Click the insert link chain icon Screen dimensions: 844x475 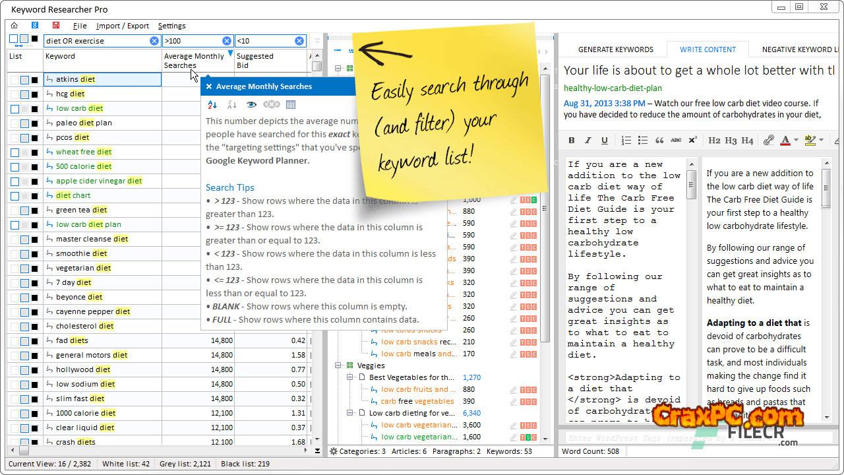pyautogui.click(x=768, y=141)
